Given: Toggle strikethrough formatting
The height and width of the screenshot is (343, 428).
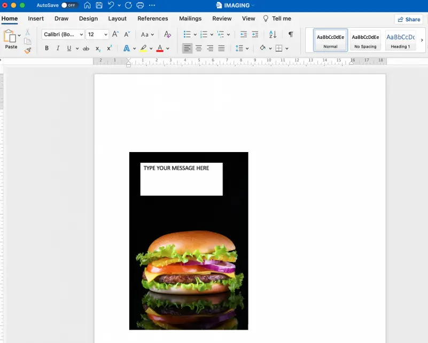Looking at the screenshot, I should (x=86, y=49).
